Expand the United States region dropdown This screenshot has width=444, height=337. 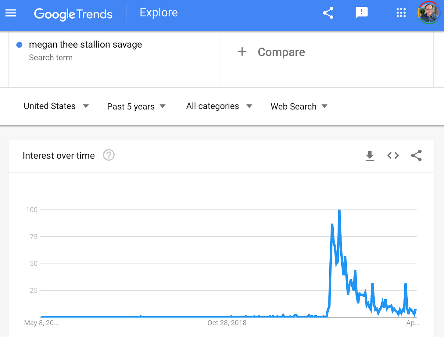[x=56, y=106]
